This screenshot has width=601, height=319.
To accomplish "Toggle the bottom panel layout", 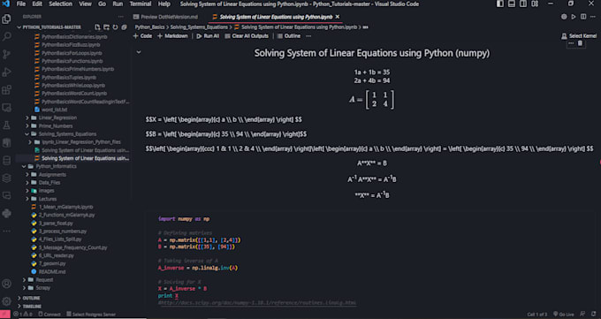I will [512, 4].
